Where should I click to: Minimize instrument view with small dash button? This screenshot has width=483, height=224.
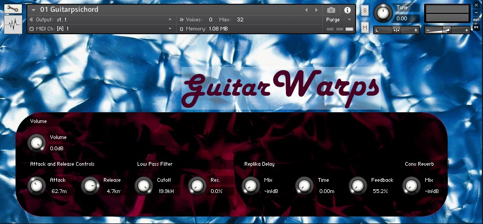[476, 13]
